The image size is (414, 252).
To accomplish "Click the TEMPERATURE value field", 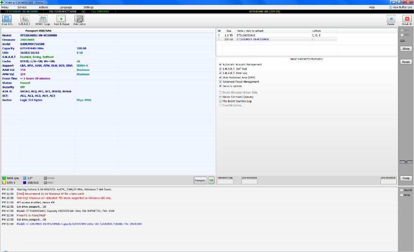I will 225,182.
